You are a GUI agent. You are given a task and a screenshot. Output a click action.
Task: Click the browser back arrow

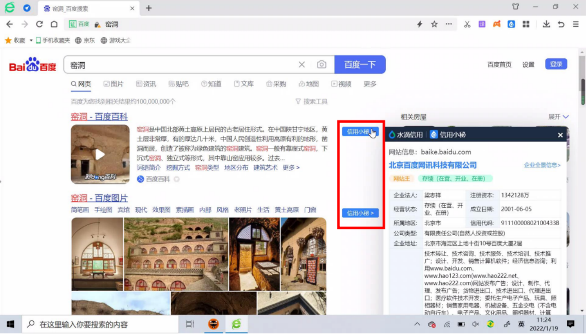(x=9, y=24)
